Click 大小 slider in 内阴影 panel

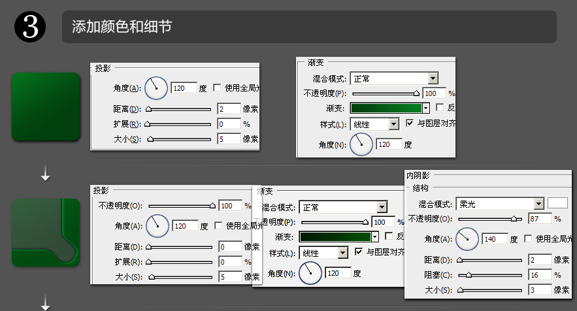click(489, 290)
